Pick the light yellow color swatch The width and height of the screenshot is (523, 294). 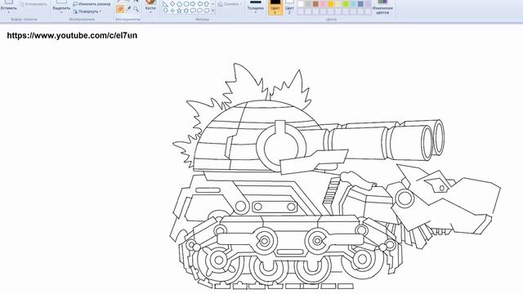(337, 4)
